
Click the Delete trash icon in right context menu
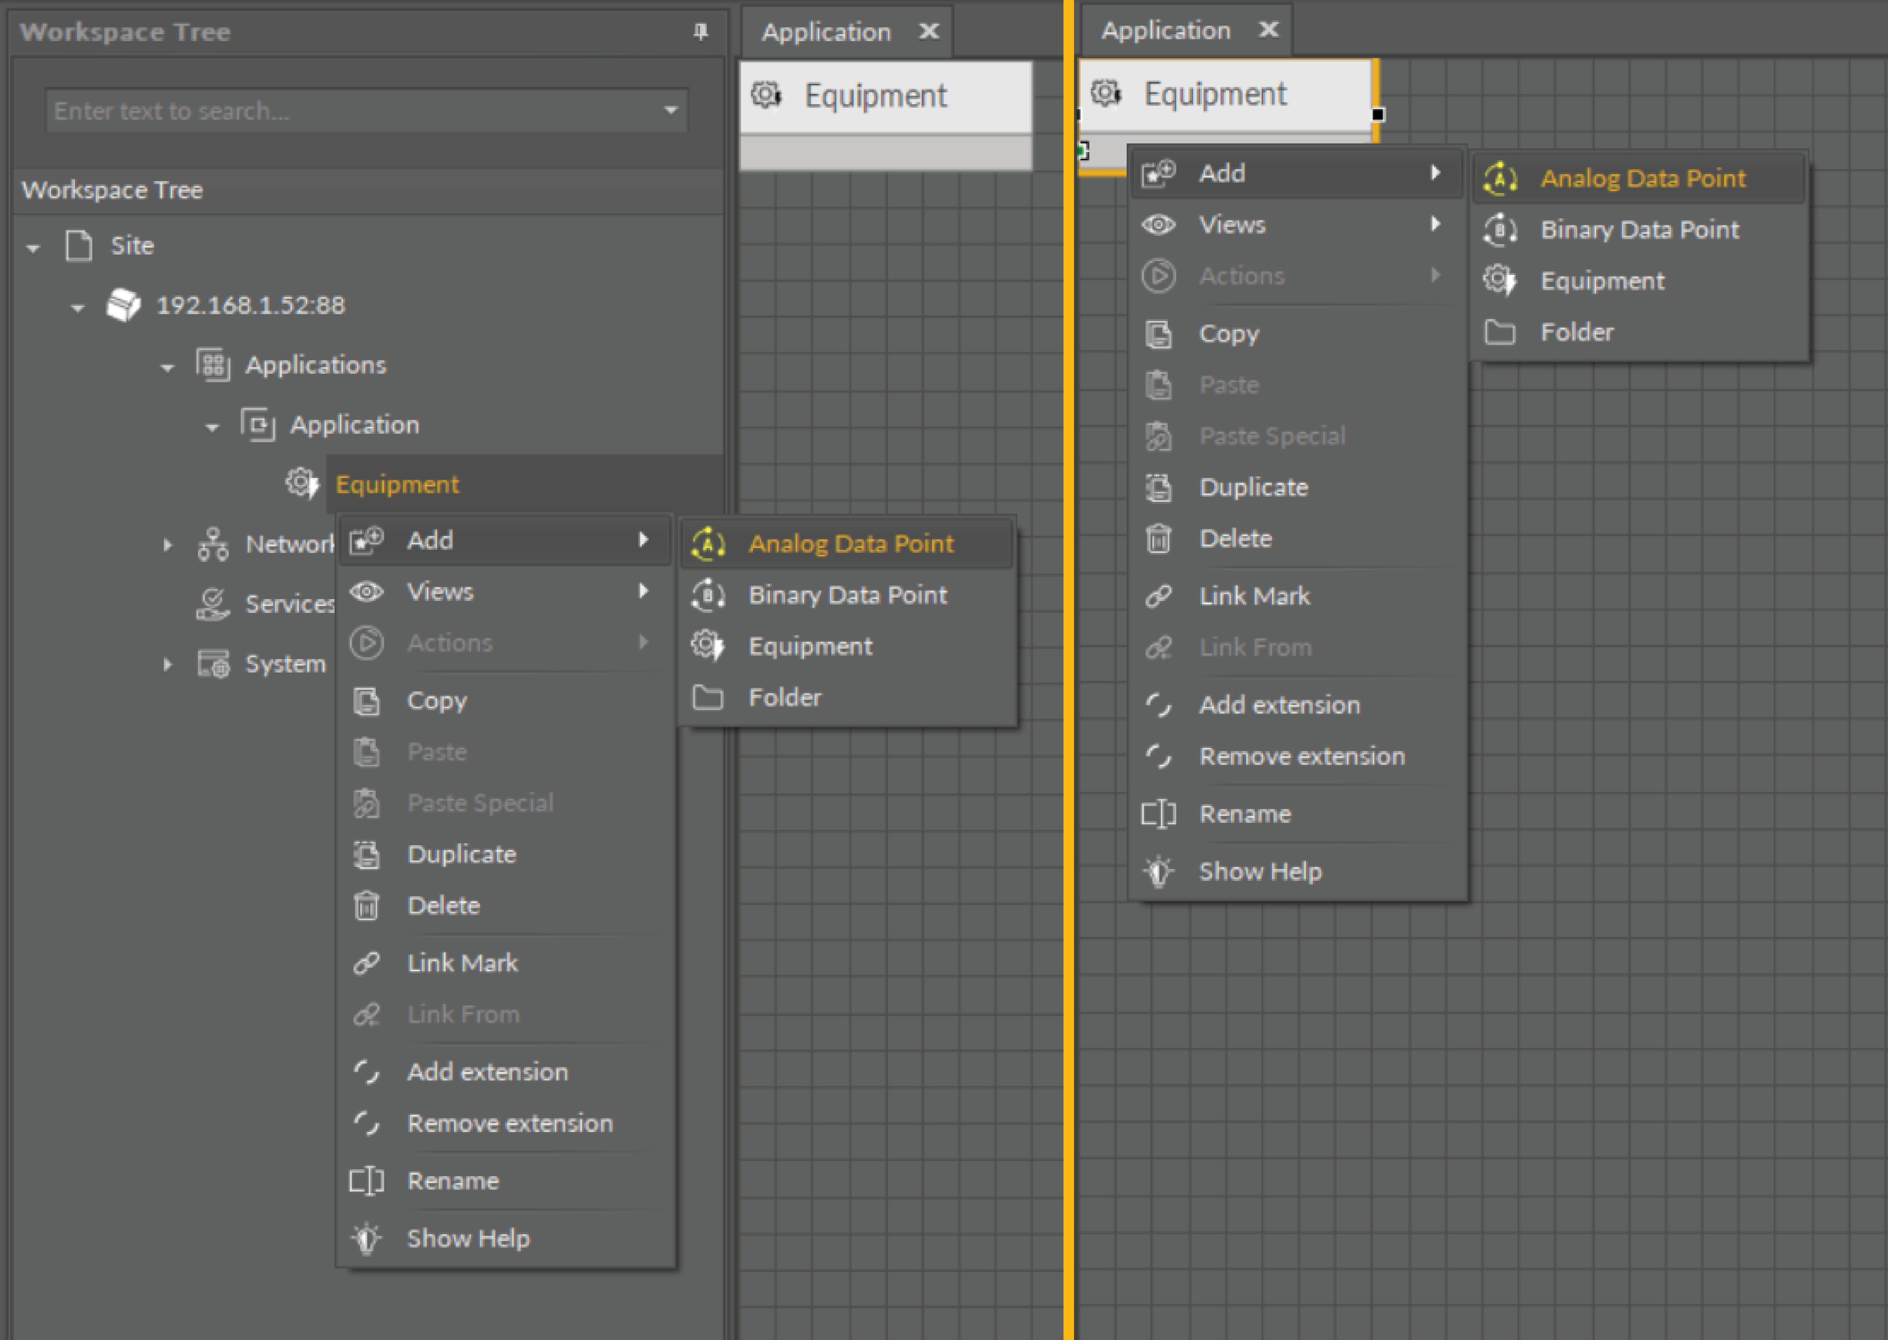[x=1159, y=539]
